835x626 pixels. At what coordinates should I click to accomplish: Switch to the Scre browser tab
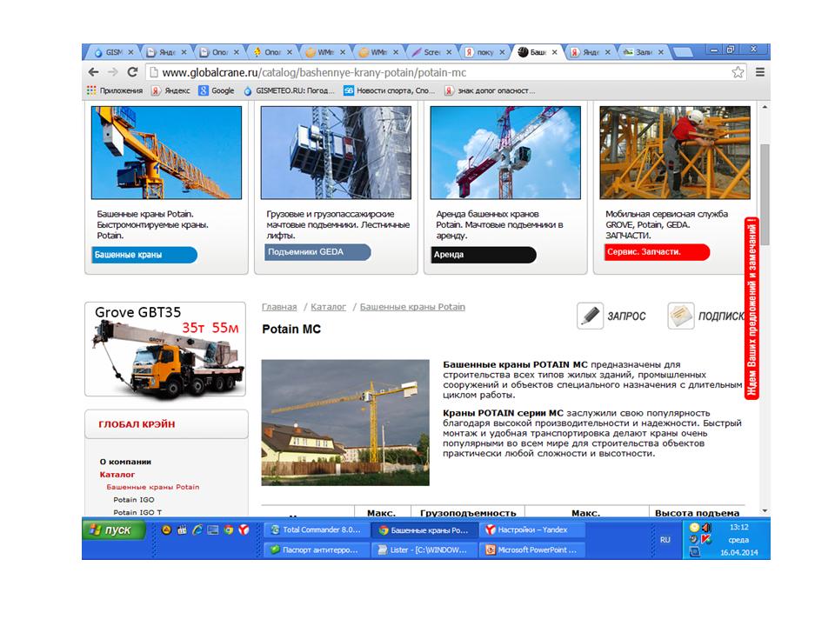tap(431, 52)
